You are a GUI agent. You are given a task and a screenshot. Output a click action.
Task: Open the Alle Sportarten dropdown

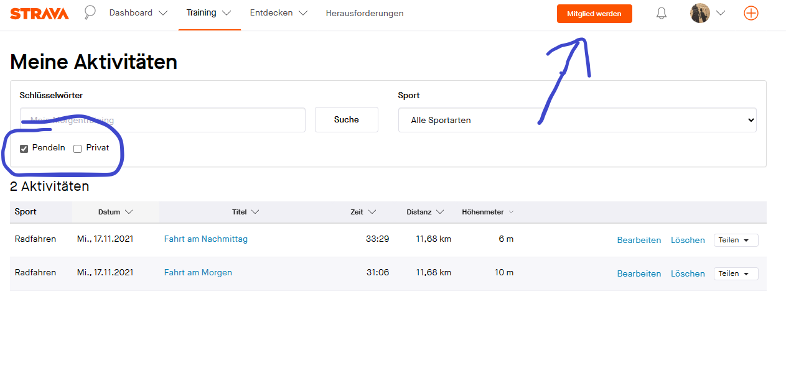[577, 120]
